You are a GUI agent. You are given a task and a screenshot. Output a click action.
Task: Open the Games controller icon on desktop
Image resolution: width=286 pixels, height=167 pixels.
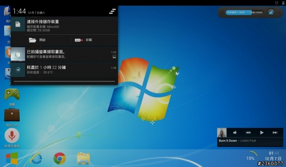[12, 94]
